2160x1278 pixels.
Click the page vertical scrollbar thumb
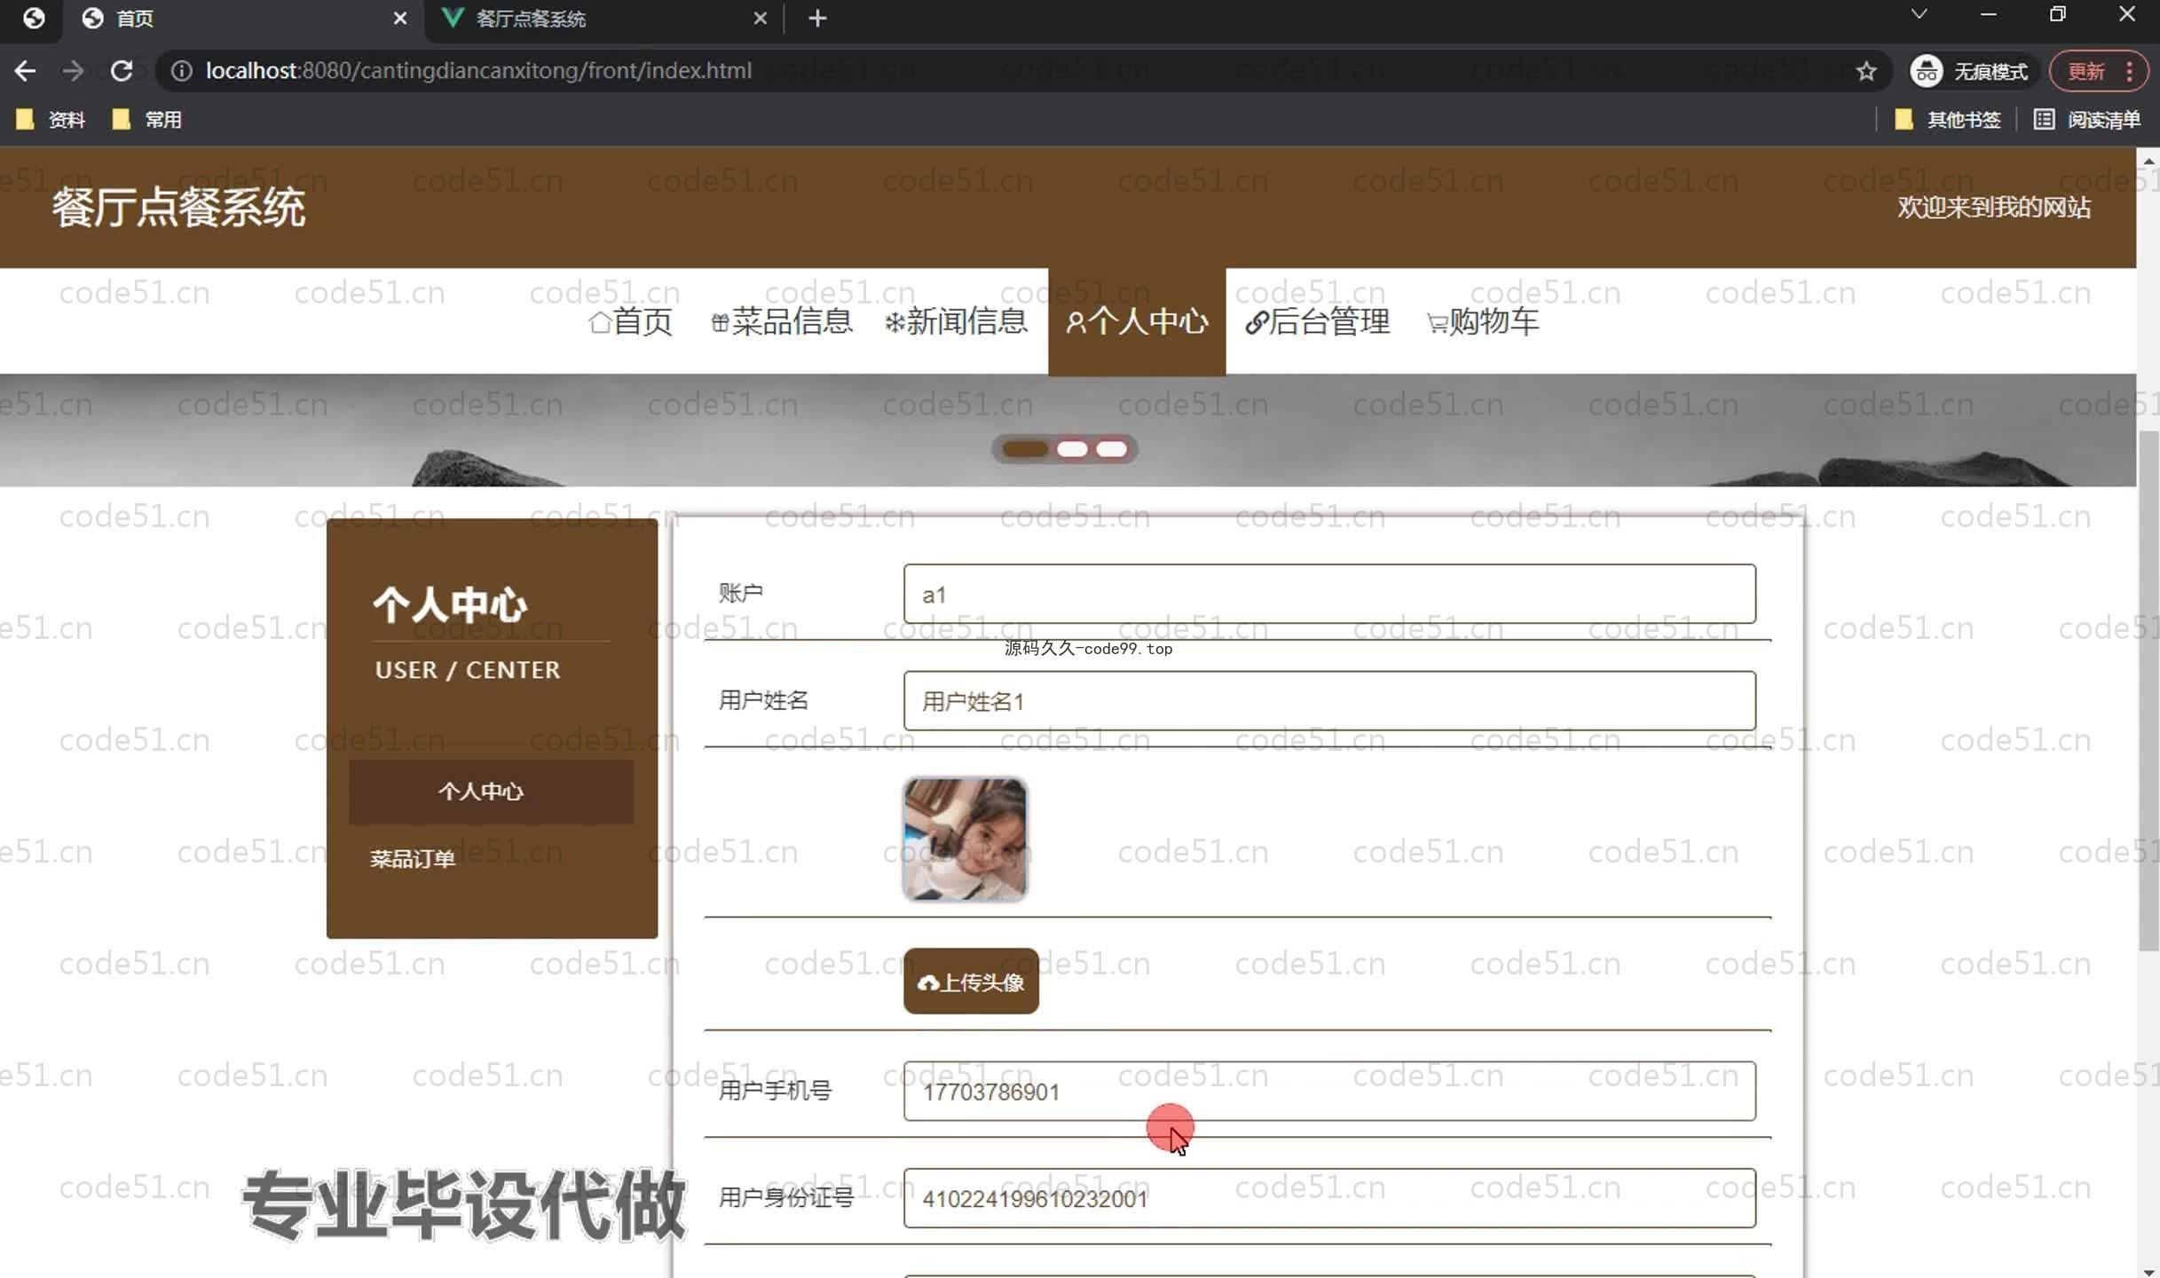coord(2148,690)
